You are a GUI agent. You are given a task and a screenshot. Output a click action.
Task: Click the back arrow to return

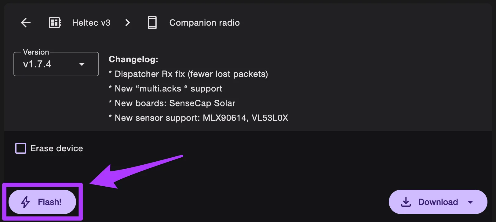point(26,23)
